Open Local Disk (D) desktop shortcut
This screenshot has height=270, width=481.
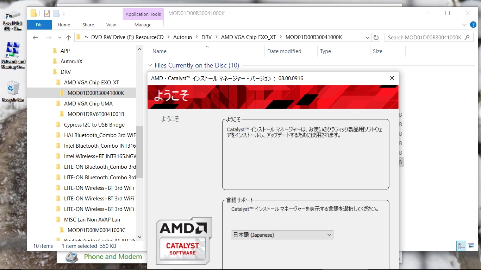click(x=13, y=20)
